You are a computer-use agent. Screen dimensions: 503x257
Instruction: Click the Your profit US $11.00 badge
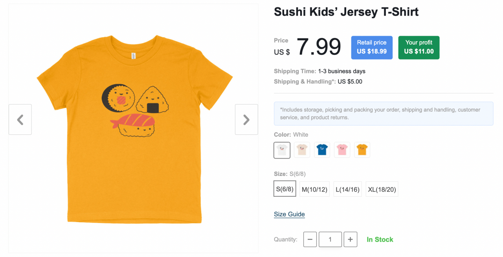[419, 47]
